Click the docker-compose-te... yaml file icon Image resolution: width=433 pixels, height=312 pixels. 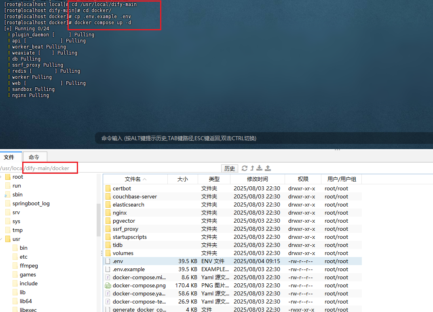pos(108,301)
